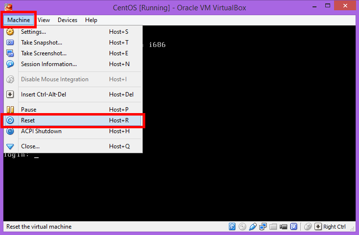
Task: Click the Insert Ctrl-Alt-Del arrow icon
Action: point(10,94)
